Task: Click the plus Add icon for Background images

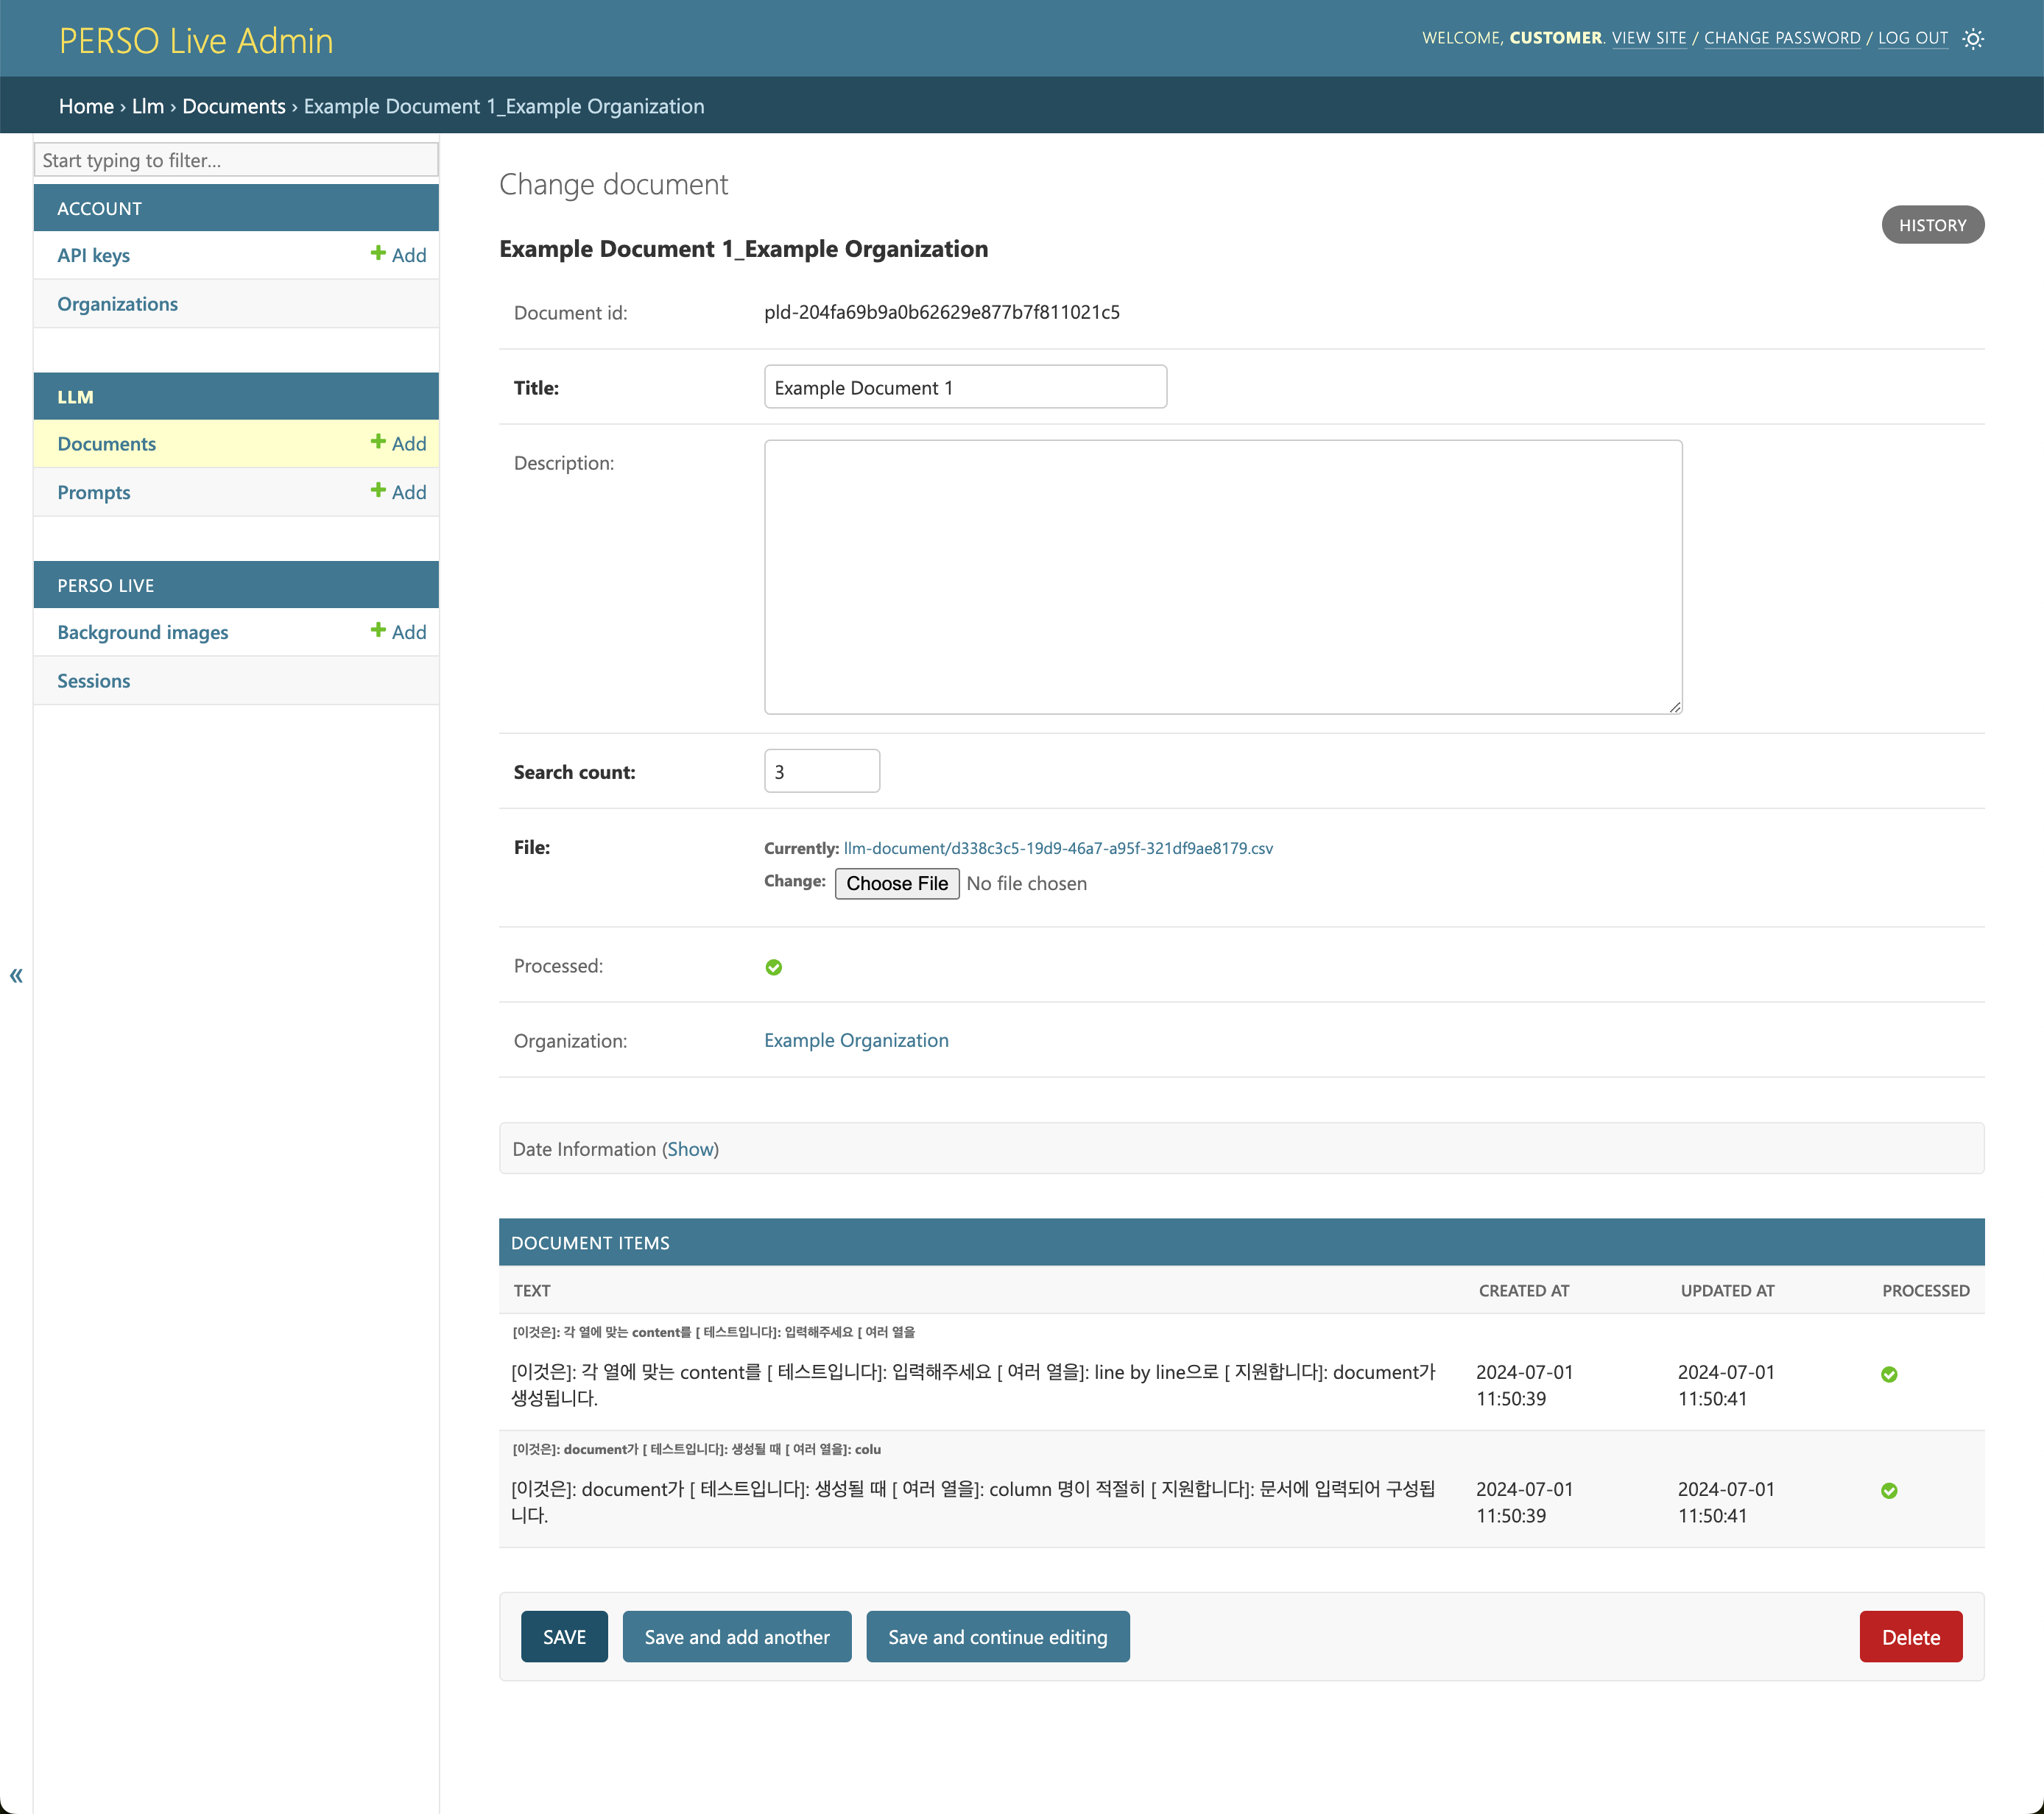Action: coord(378,631)
